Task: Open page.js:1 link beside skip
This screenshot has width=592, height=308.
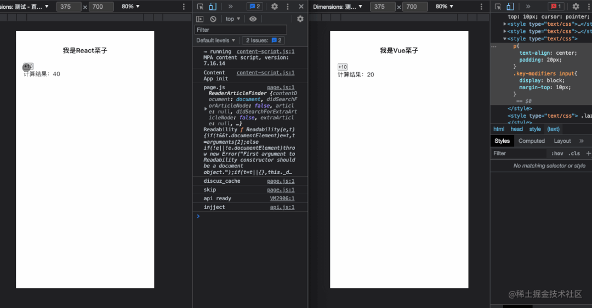Action: point(281,190)
